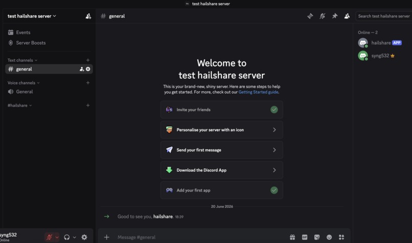
Task: Click Add your first app card
Action: [x=222, y=191]
